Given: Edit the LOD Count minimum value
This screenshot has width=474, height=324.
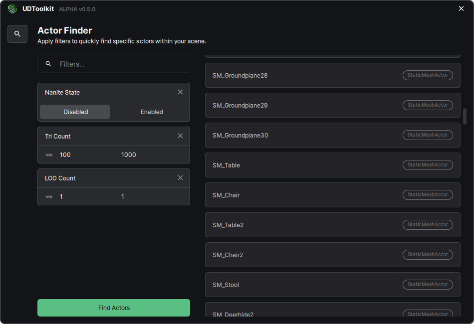Looking at the screenshot, I should coord(61,196).
